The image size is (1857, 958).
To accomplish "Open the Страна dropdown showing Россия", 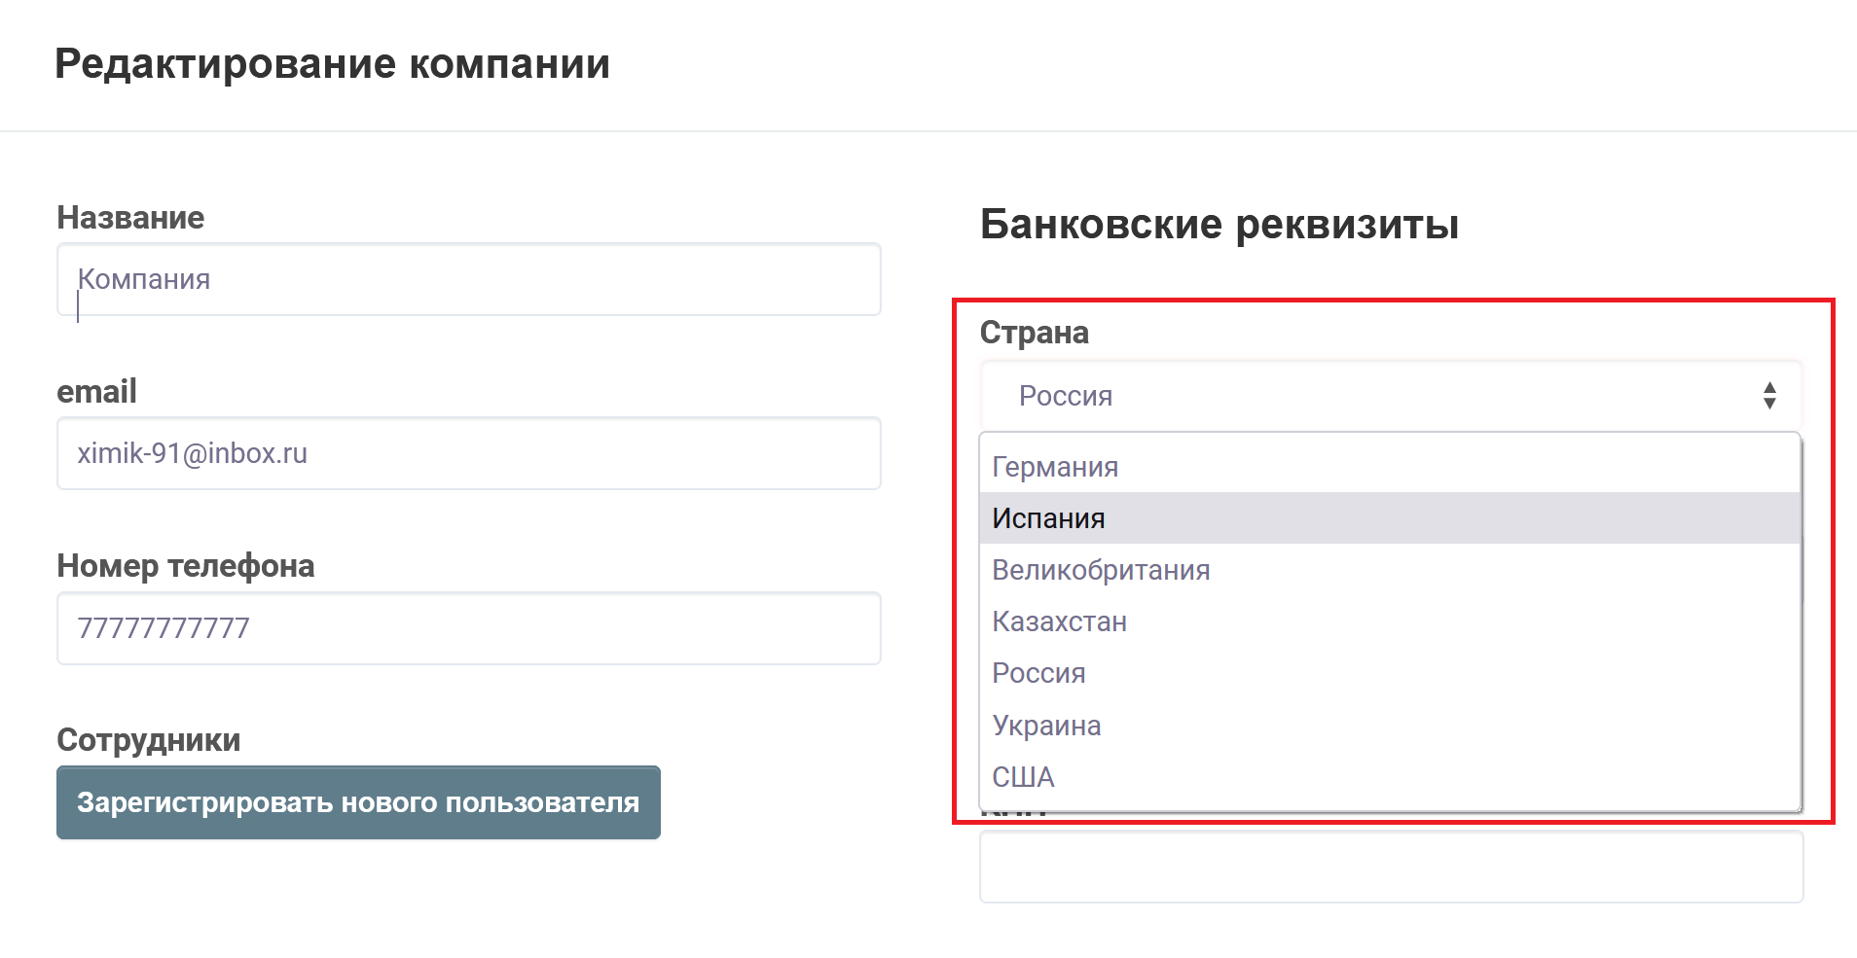I will tap(1363, 396).
